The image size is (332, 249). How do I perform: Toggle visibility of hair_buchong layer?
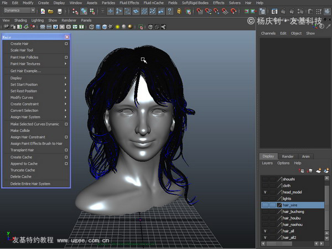click(265, 212)
